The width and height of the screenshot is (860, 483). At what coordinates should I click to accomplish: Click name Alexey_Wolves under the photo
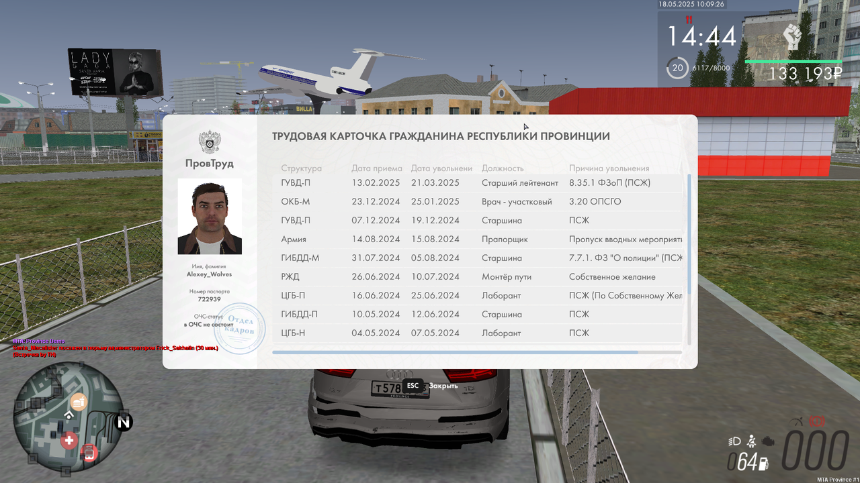tap(210, 275)
